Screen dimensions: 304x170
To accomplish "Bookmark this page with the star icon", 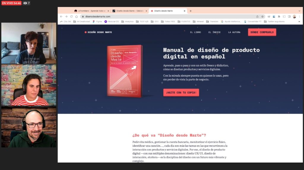I will click(x=262, y=17).
